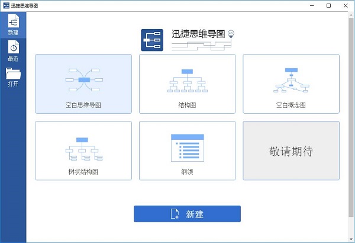Open the 最近 recent files icon
Image resolution: width=355 pixels, height=243 pixels.
tap(13, 47)
